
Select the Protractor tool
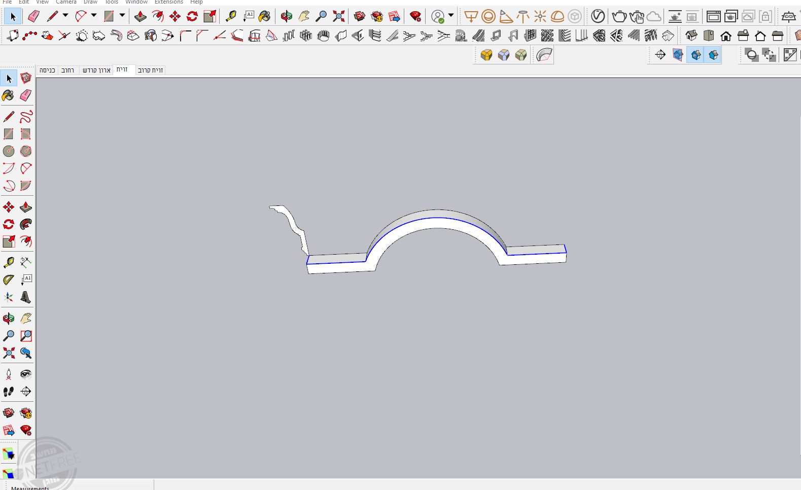point(9,280)
